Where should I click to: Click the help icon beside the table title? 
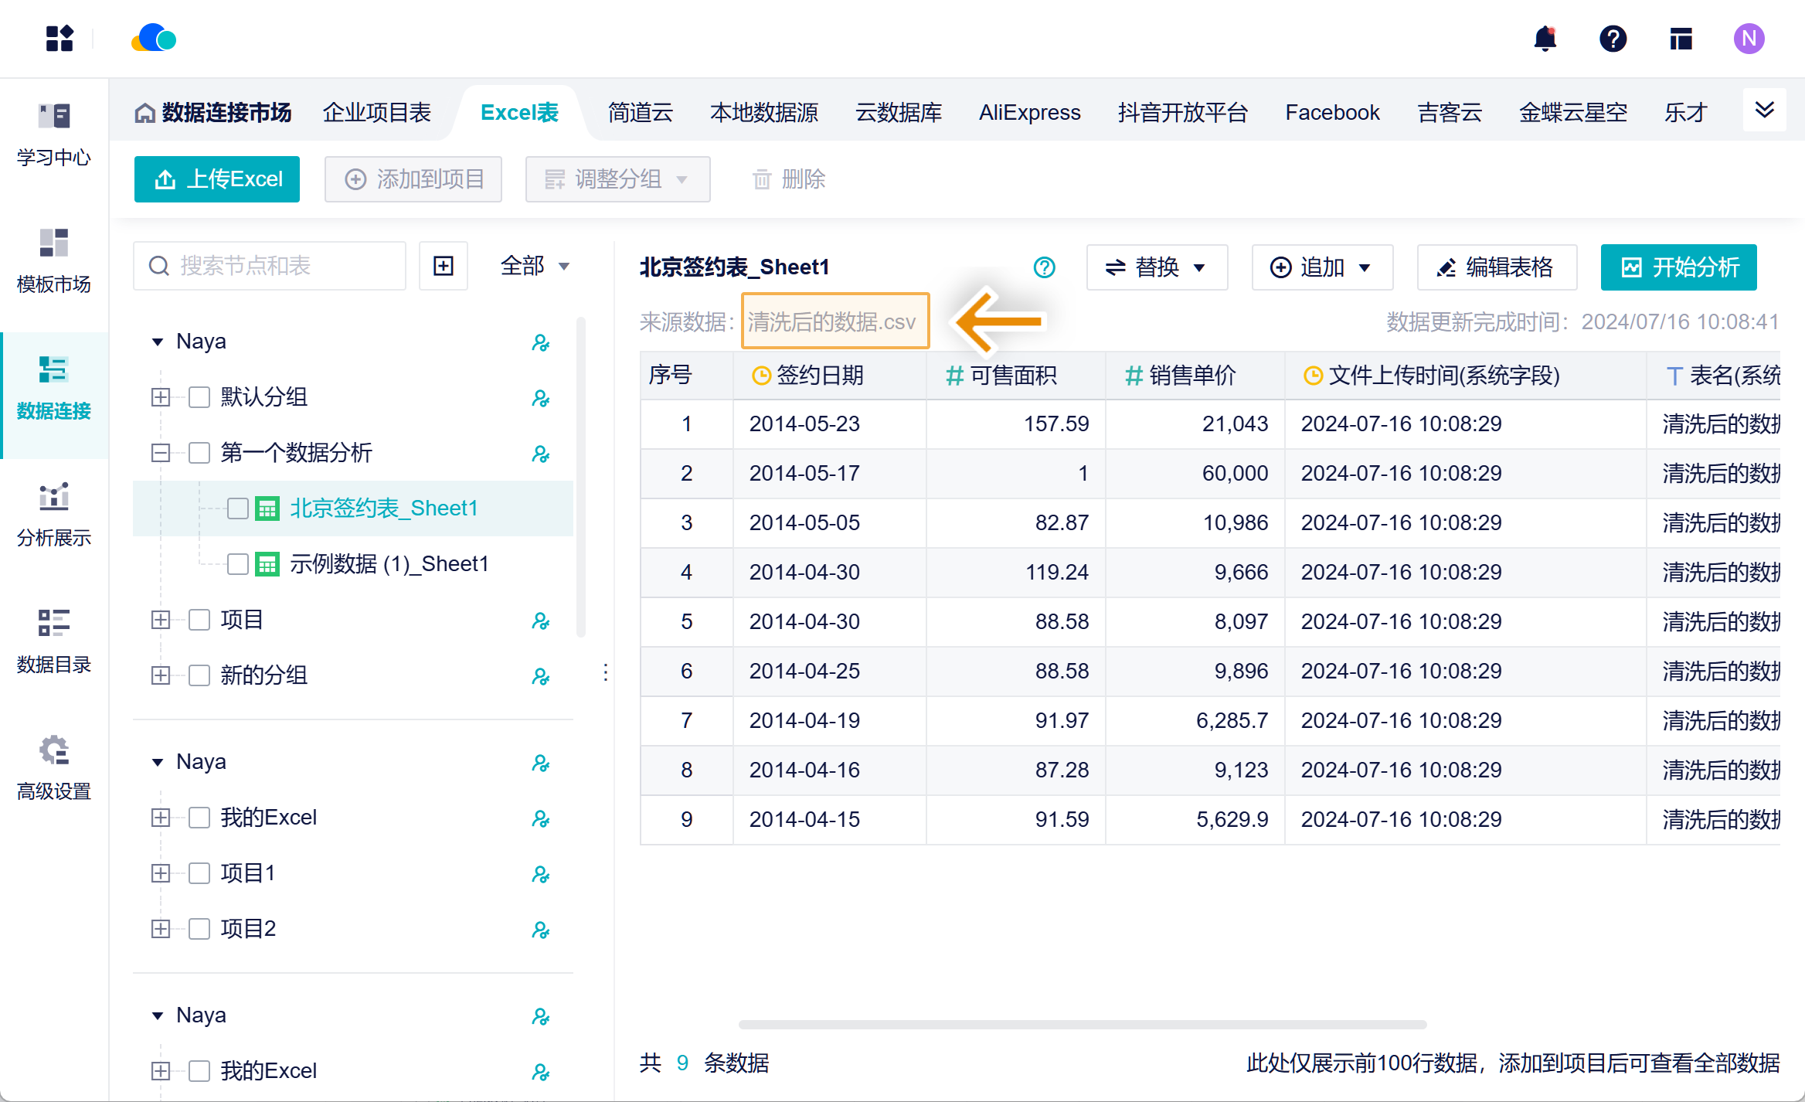pyautogui.click(x=1044, y=267)
